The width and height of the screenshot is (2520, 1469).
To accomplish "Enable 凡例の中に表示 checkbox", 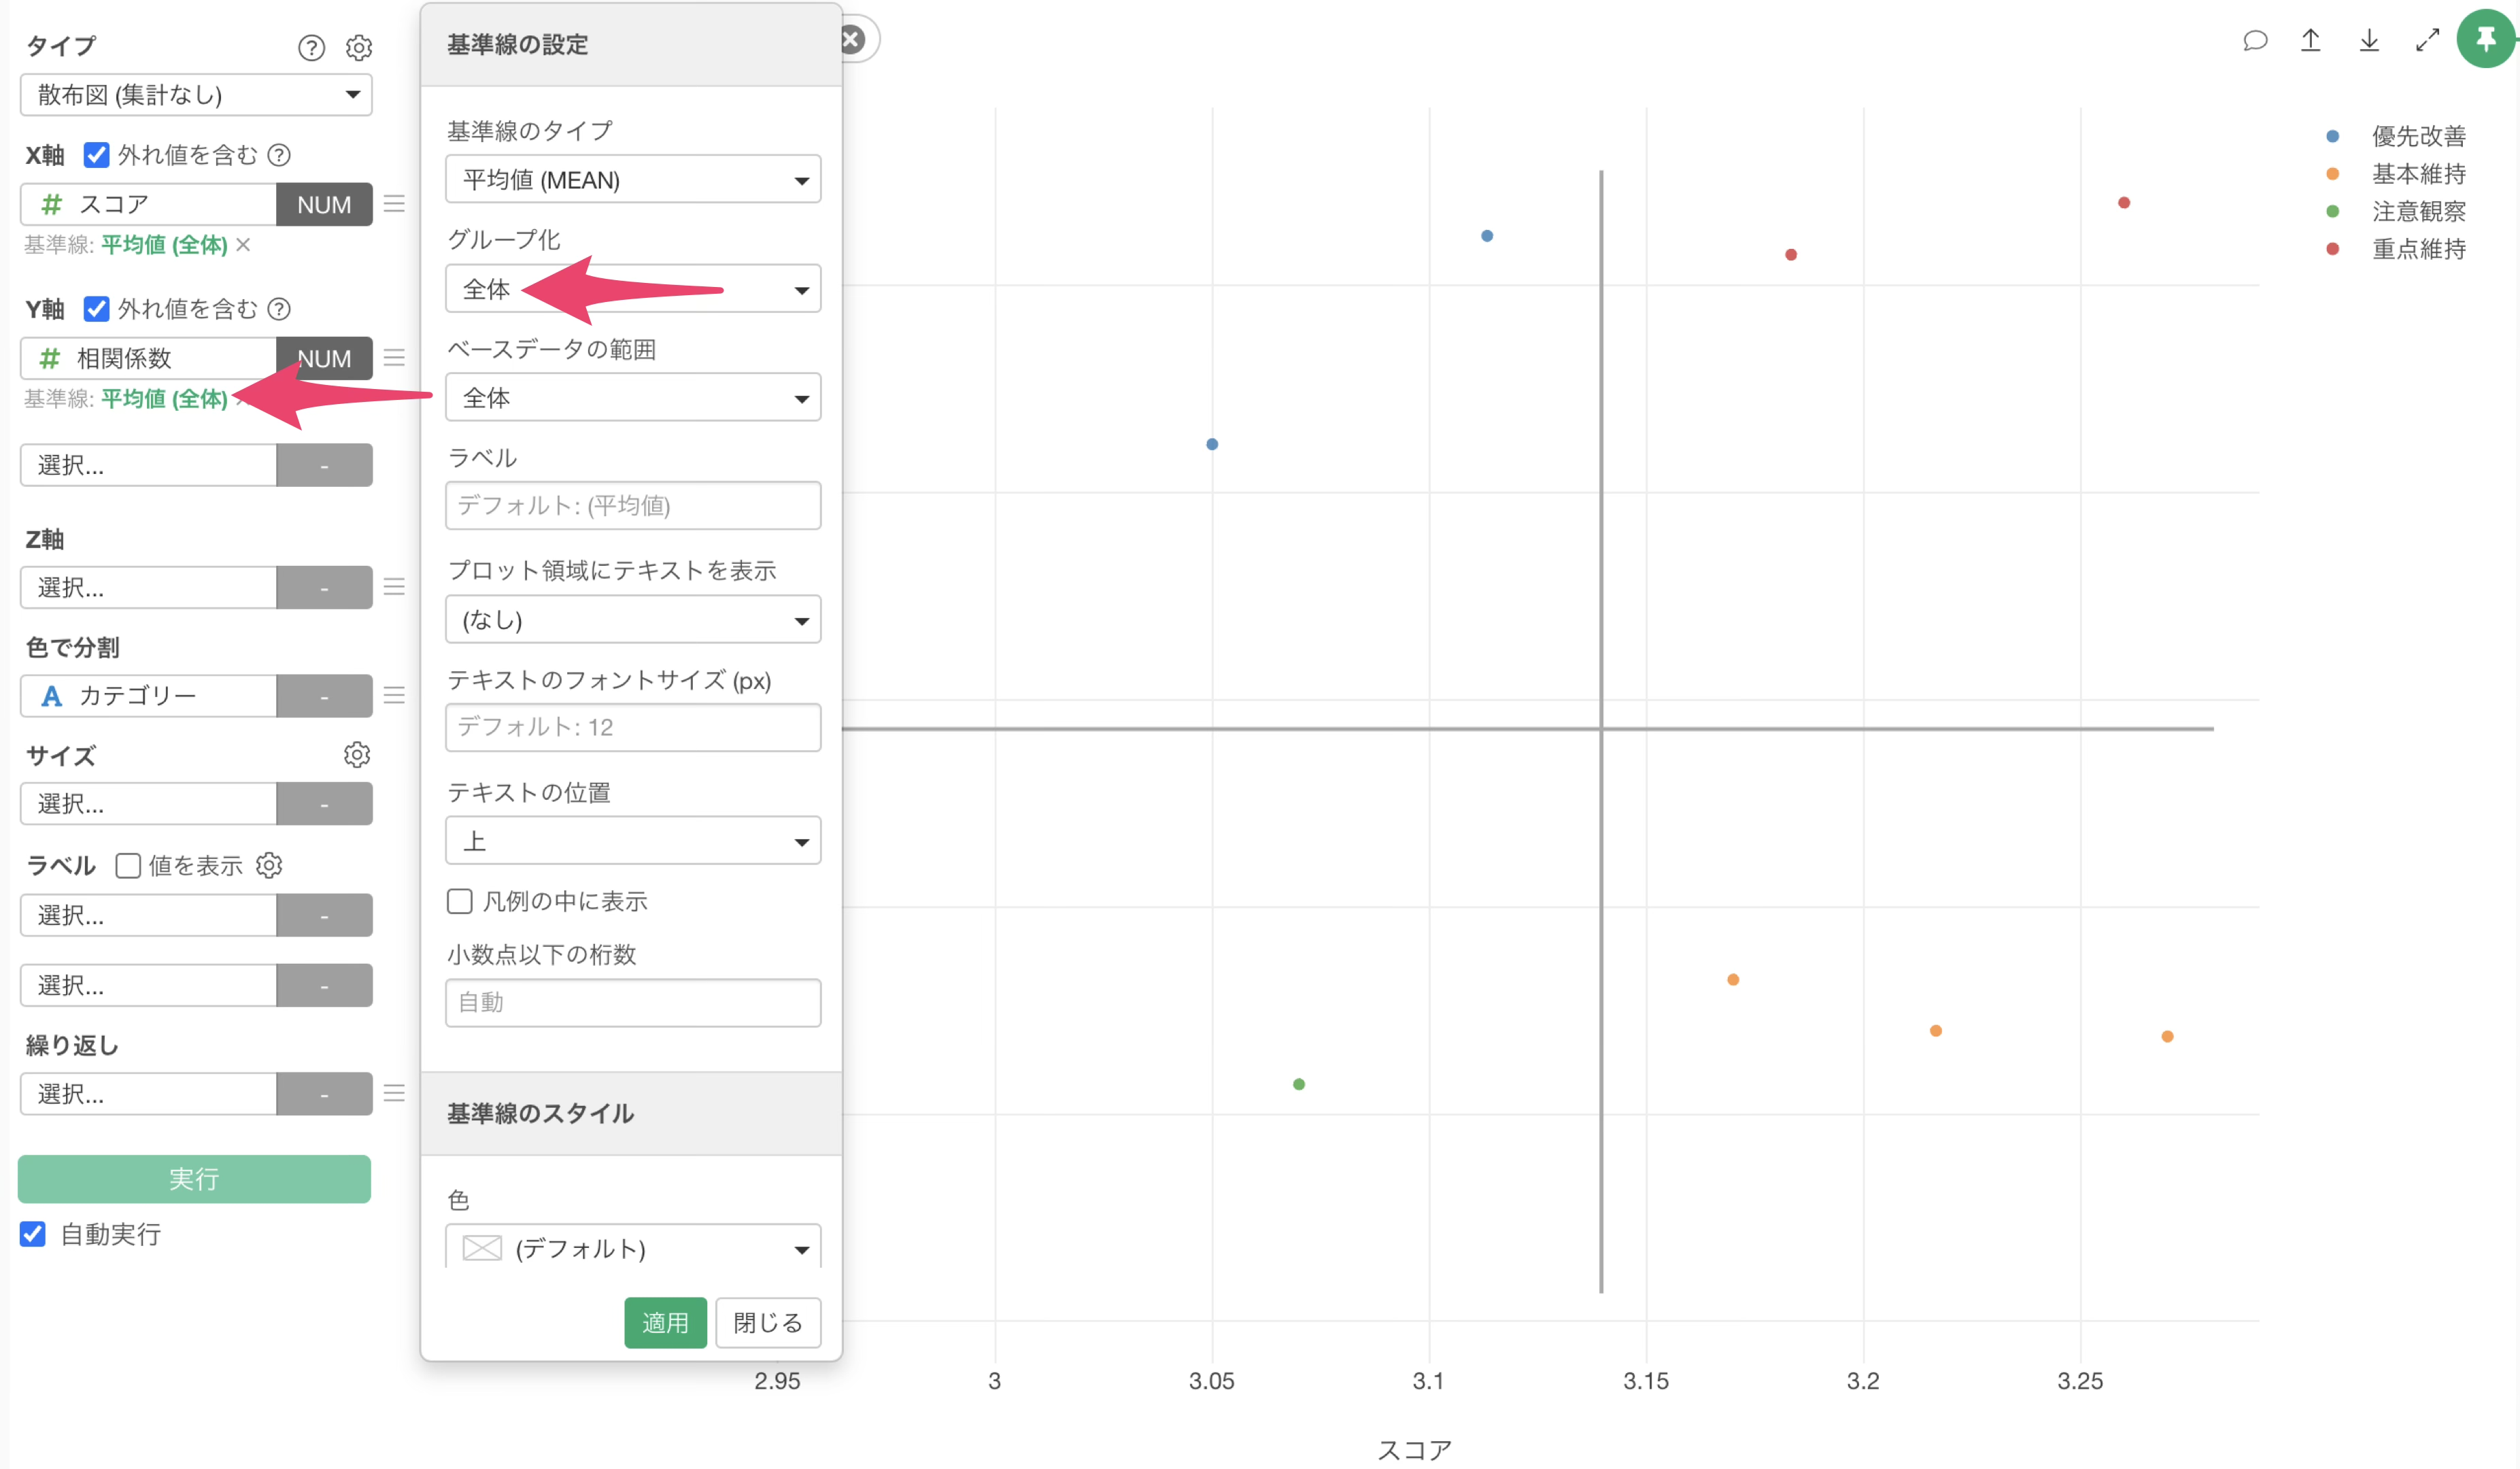I will pos(459,901).
